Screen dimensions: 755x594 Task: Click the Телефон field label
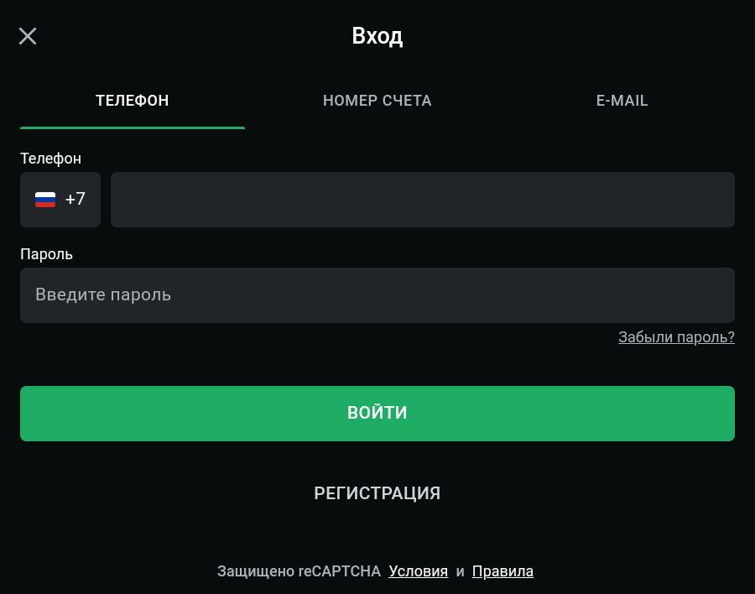click(x=50, y=159)
